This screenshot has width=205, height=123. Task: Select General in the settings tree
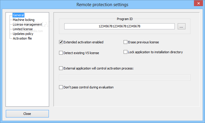click(x=18, y=15)
